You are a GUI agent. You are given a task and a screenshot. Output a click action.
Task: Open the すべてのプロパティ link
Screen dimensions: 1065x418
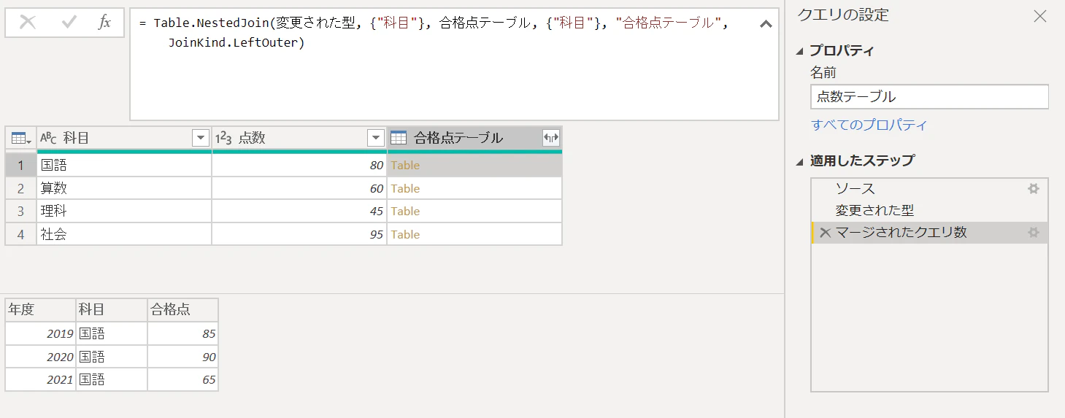click(869, 125)
